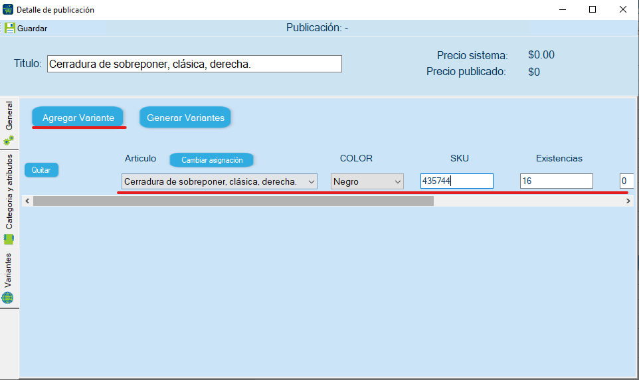This screenshot has width=639, height=380.
Task: Open the COLOR dropdown showing Negro
Action: (x=367, y=182)
